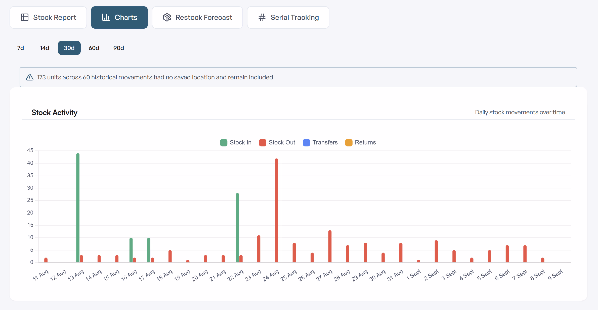Click the bar chart icon on Charts
This screenshot has height=310, width=598.
(x=106, y=17)
